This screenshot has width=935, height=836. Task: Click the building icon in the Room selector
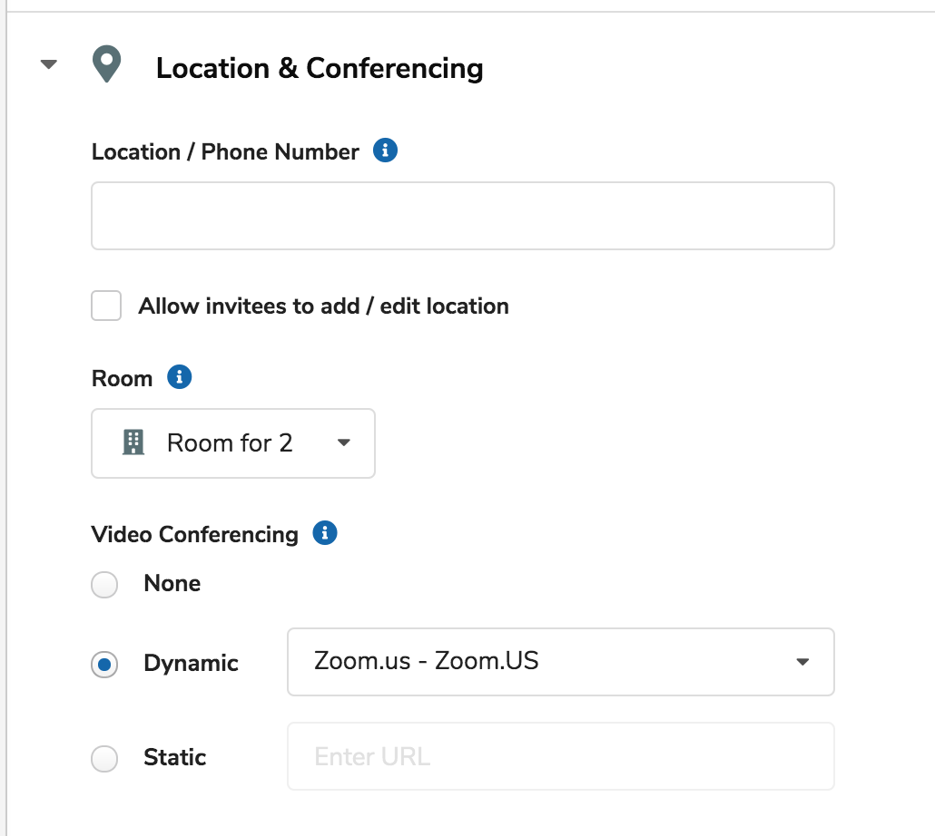[133, 442]
